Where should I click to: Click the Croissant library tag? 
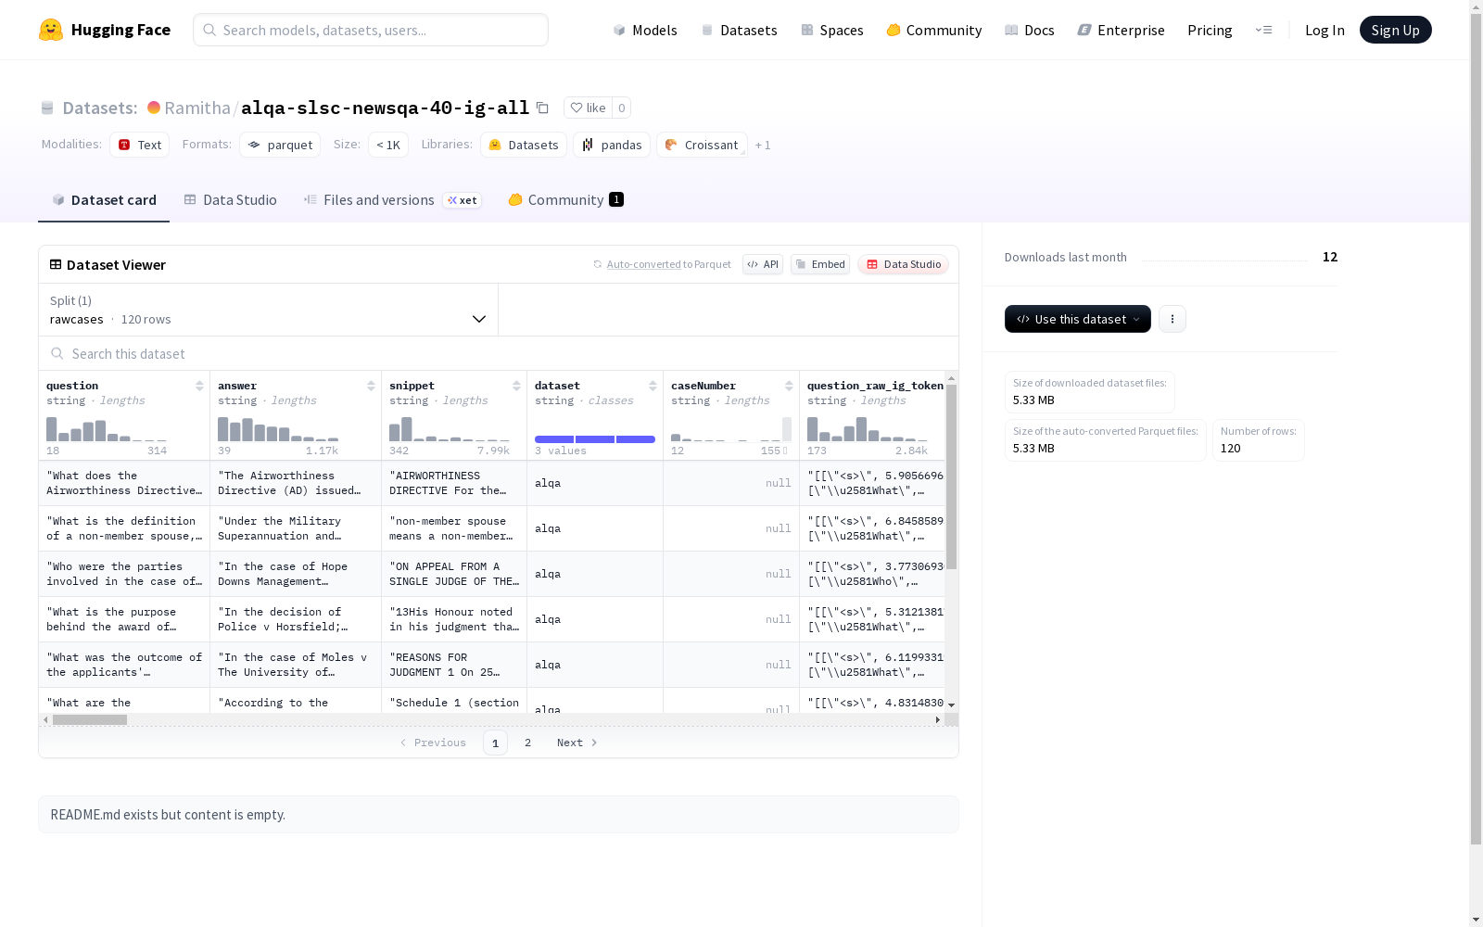(x=702, y=145)
